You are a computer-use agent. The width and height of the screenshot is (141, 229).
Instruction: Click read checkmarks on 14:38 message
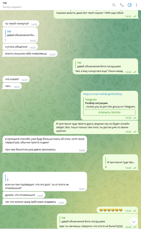click(x=135, y=118)
